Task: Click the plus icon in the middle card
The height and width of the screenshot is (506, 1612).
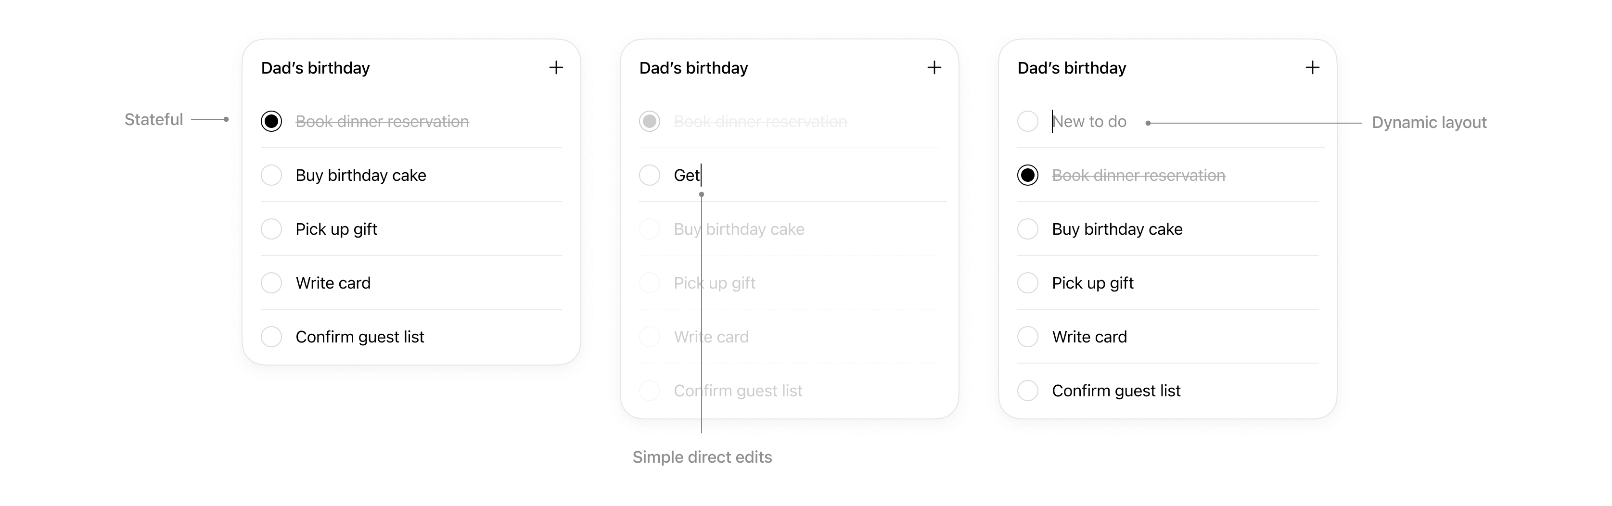Action: pos(934,67)
